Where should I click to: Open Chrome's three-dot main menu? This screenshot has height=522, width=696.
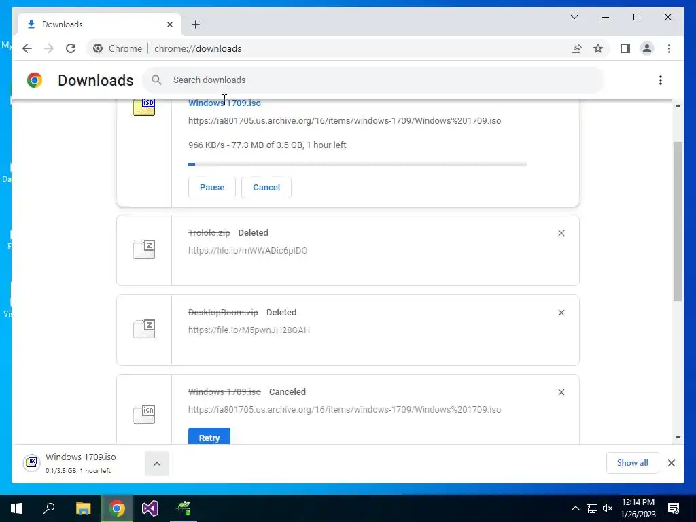[x=669, y=48]
